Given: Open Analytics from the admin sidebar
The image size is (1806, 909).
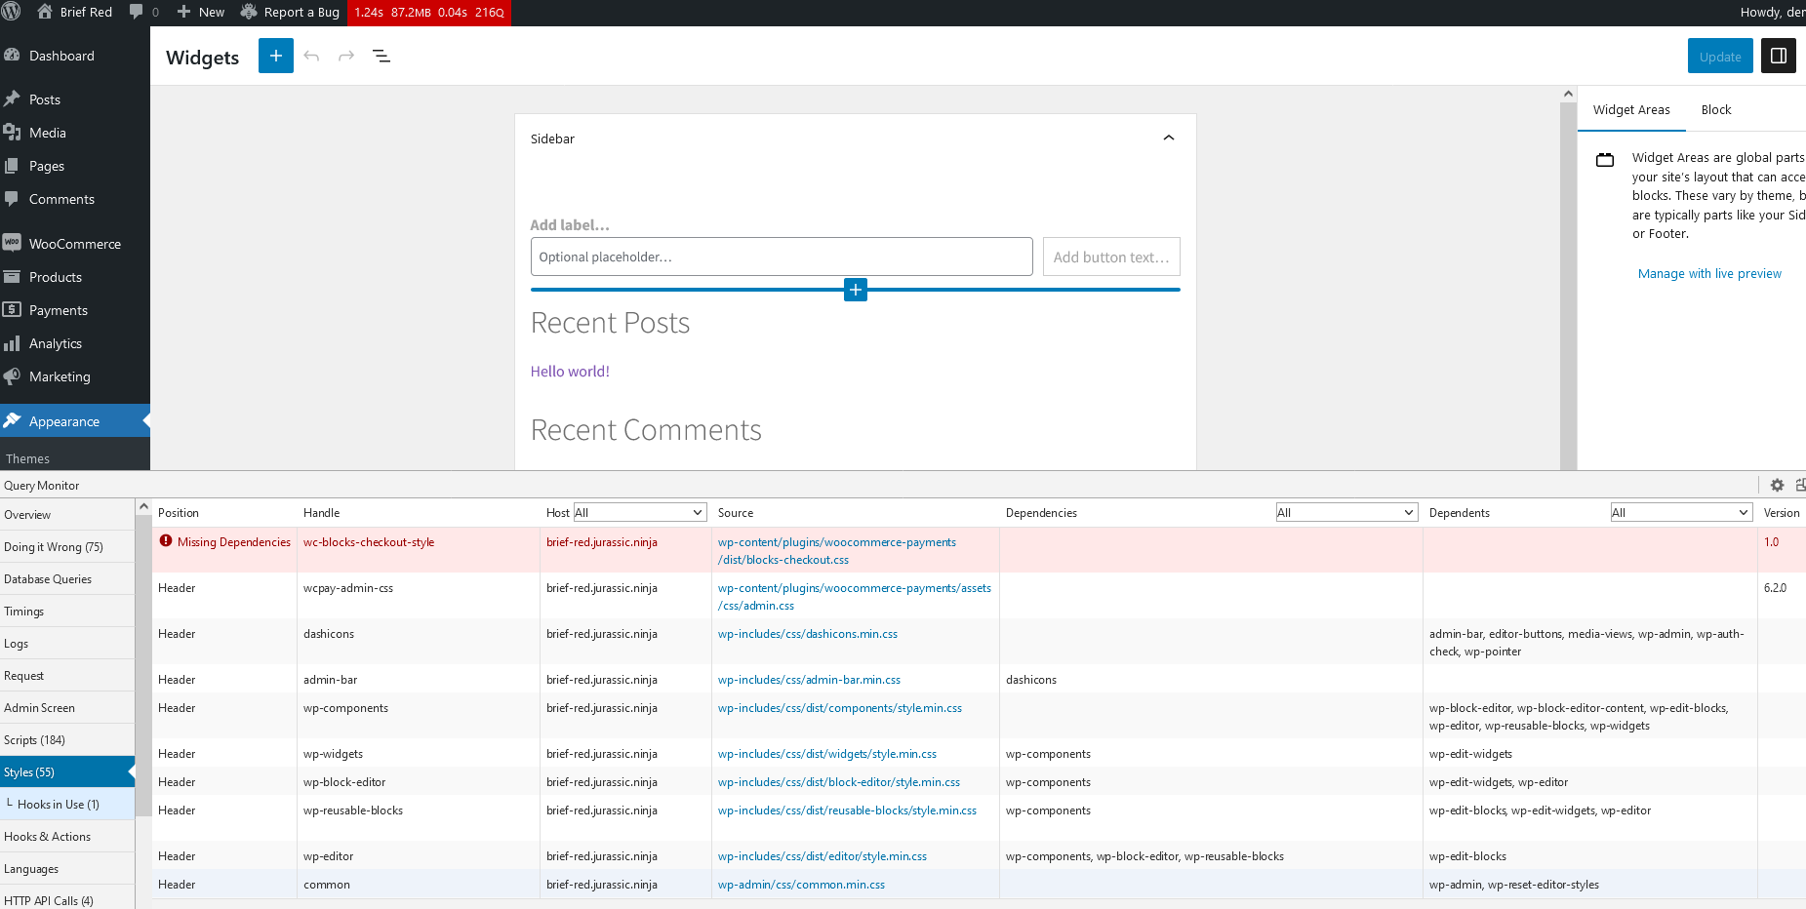Looking at the screenshot, I should tap(55, 343).
